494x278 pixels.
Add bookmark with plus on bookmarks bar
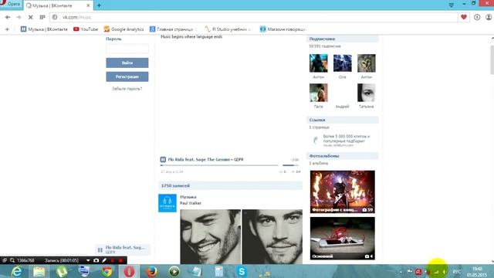point(7,29)
